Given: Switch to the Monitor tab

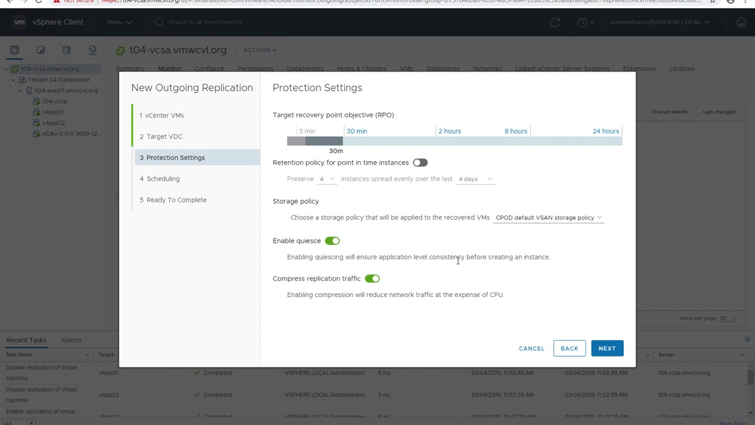Looking at the screenshot, I should 169,68.
